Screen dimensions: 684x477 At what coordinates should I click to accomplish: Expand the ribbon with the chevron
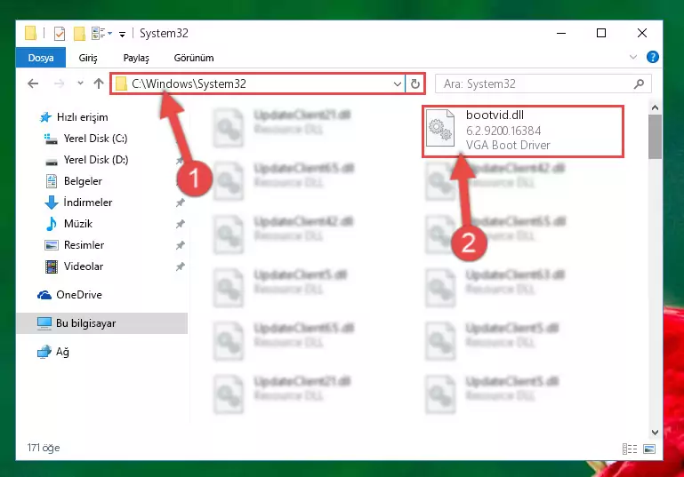pyautogui.click(x=633, y=57)
